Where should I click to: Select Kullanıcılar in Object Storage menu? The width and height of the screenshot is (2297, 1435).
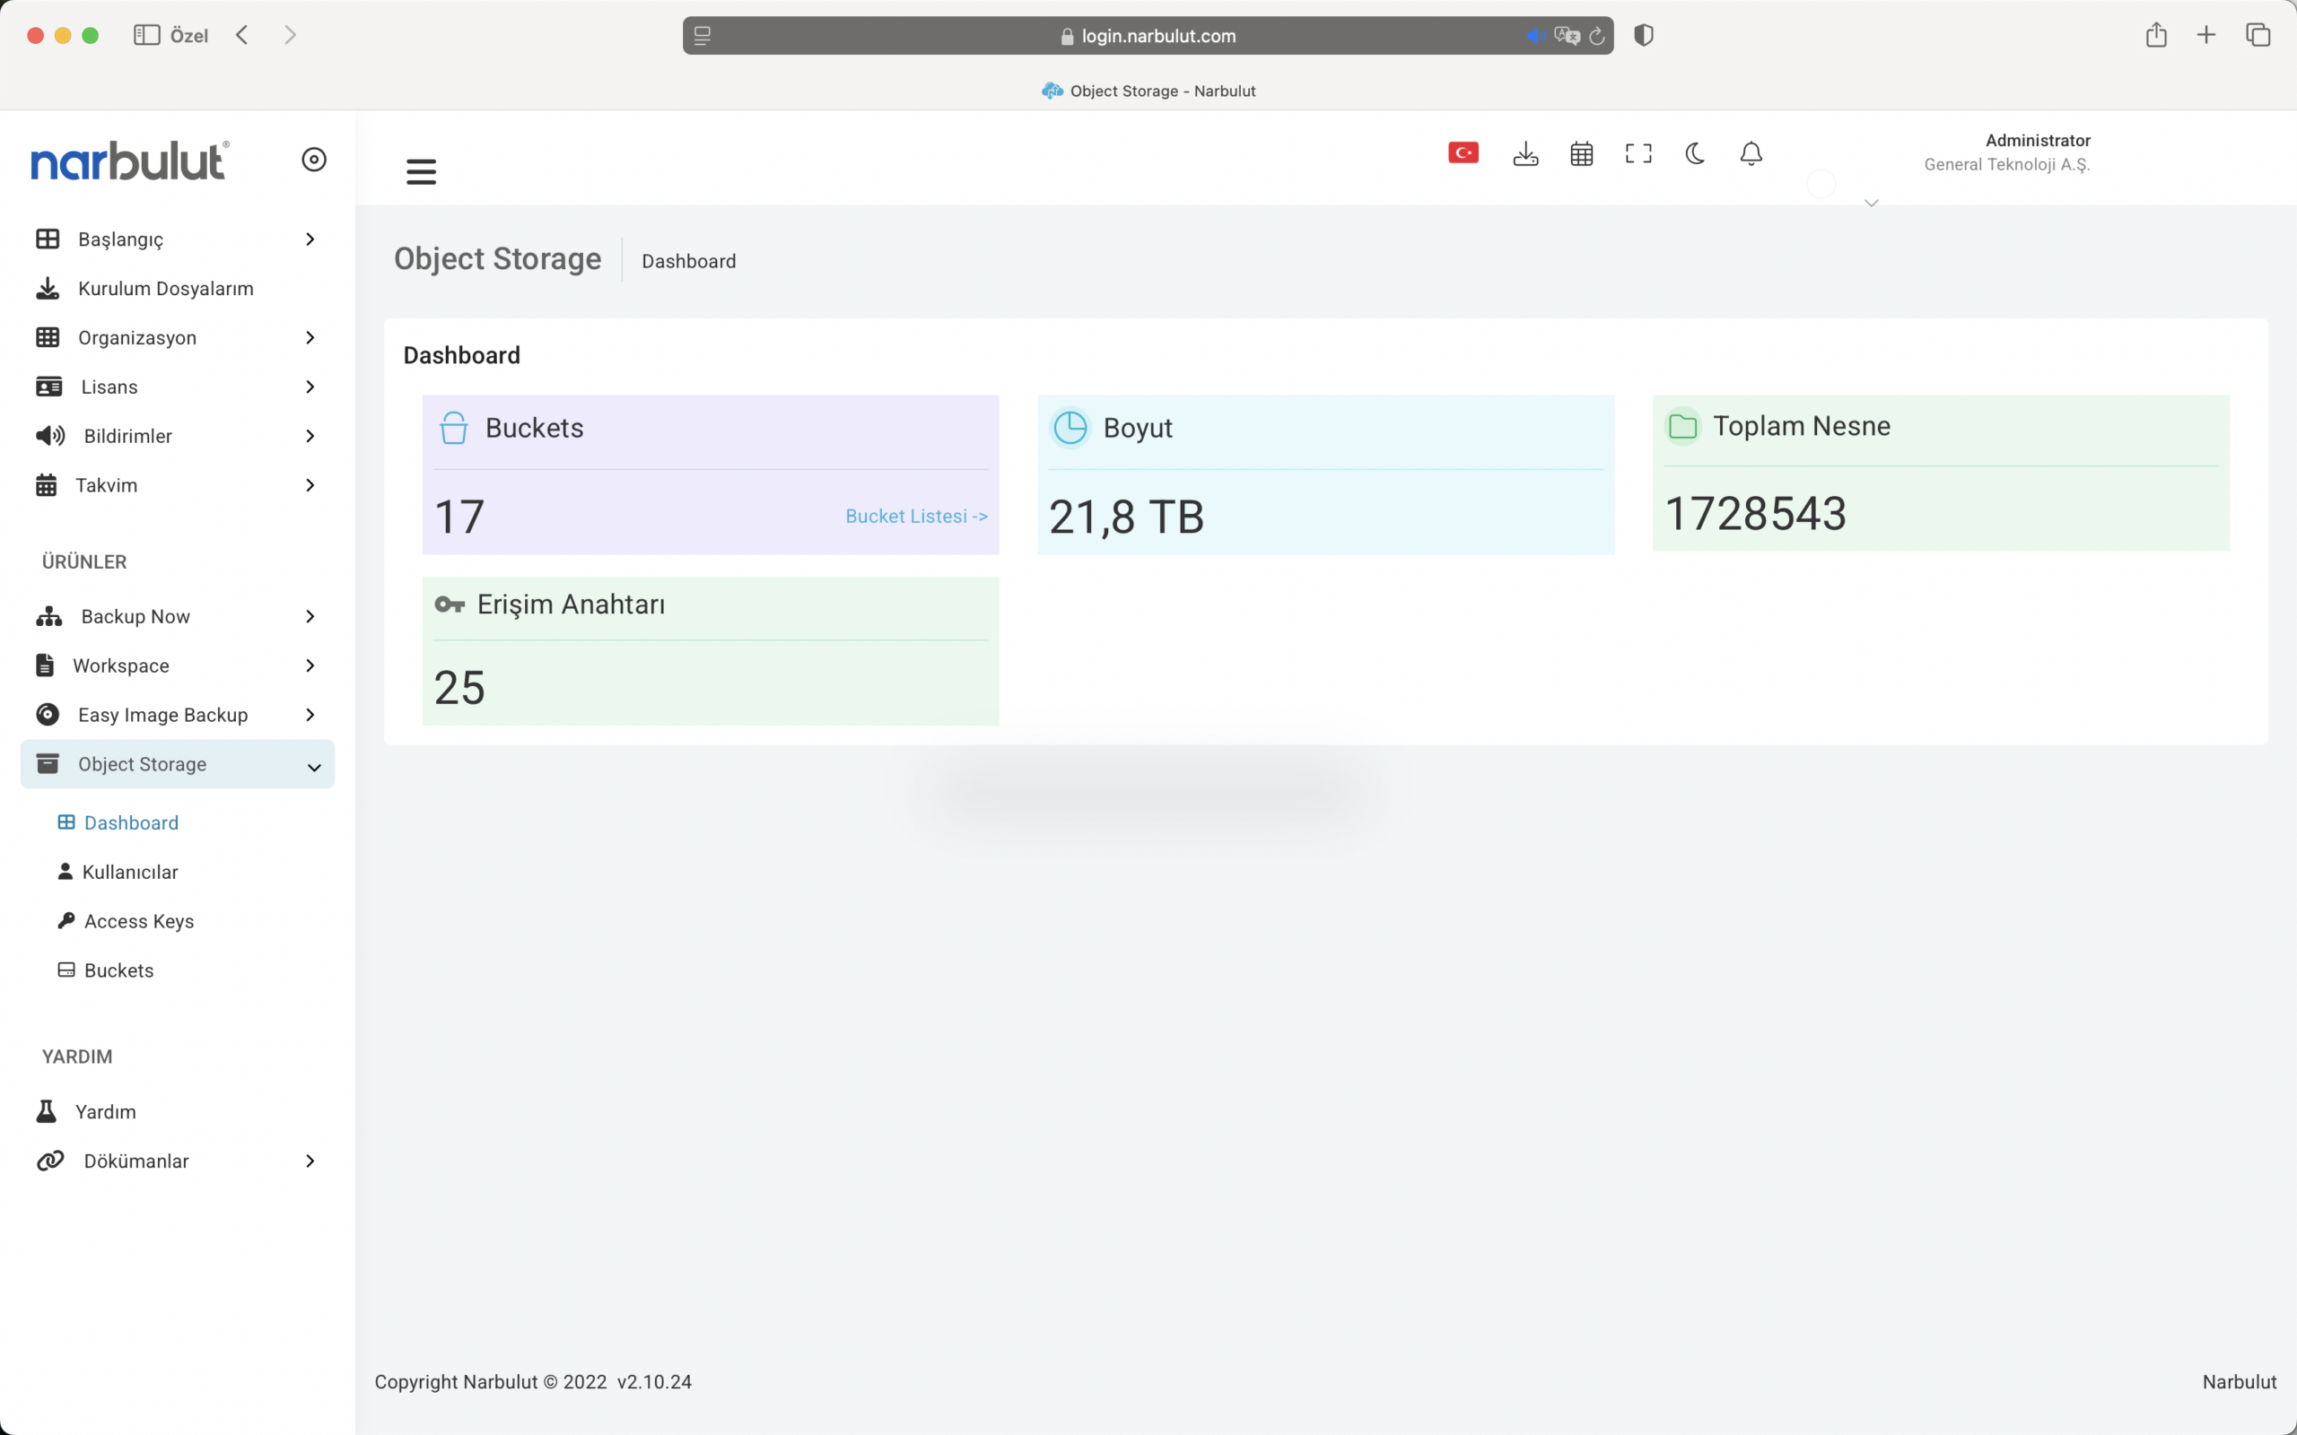[130, 871]
